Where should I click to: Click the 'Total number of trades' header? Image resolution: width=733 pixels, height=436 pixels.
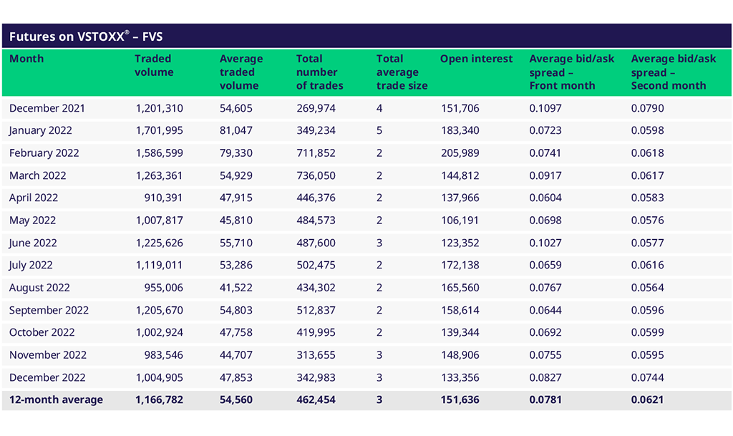pyautogui.click(x=319, y=72)
